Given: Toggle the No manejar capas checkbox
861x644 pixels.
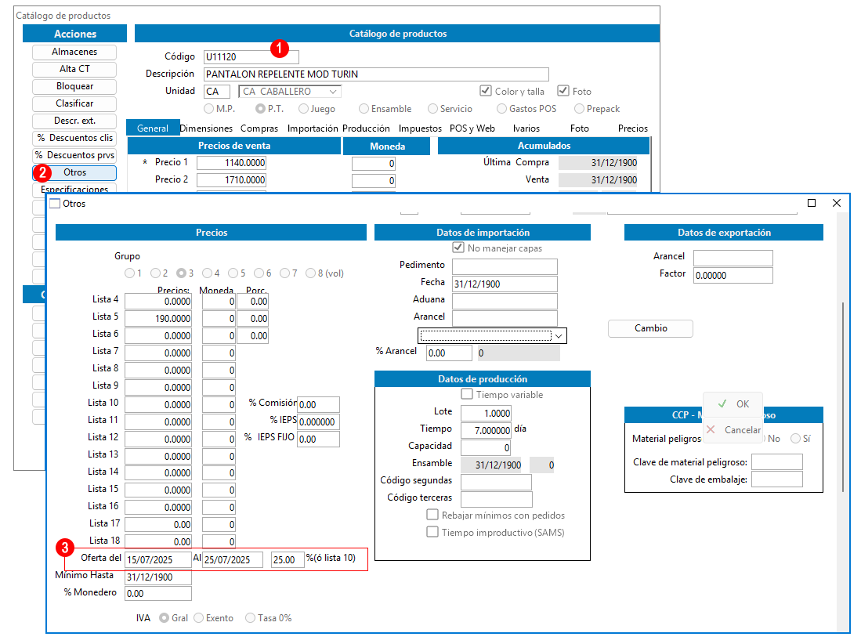Looking at the screenshot, I should (458, 248).
